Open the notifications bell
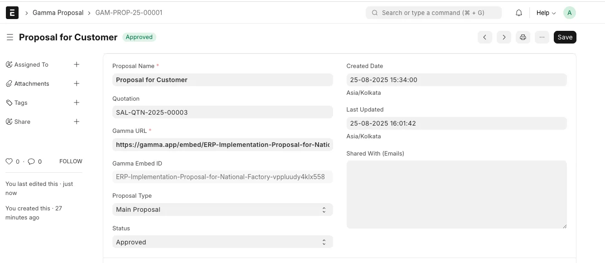This screenshot has width=605, height=263. coord(519,13)
